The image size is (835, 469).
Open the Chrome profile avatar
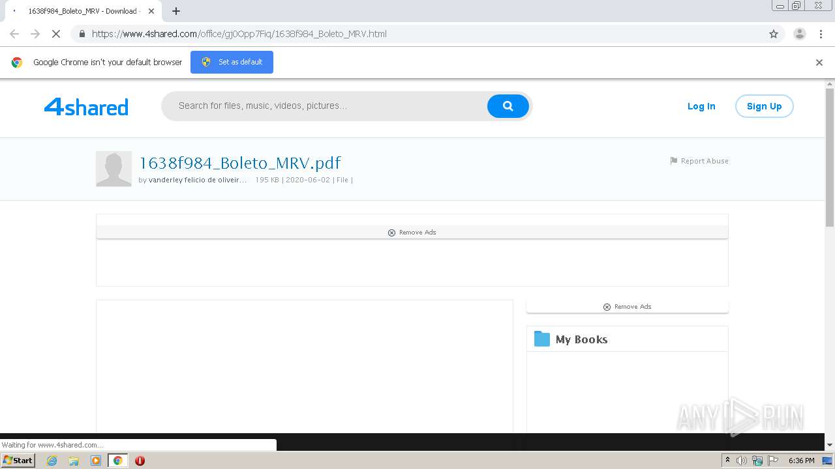[x=800, y=34]
